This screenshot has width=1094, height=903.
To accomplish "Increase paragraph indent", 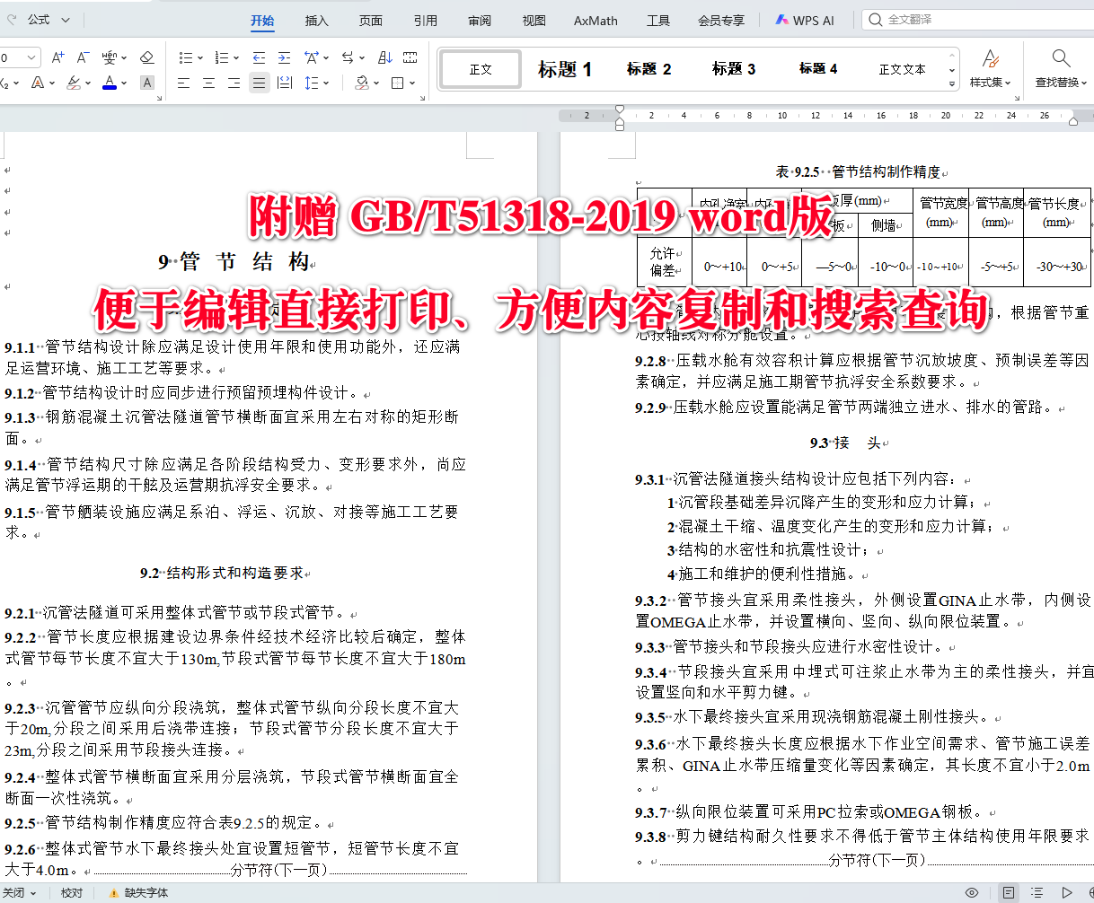I will coord(283,56).
